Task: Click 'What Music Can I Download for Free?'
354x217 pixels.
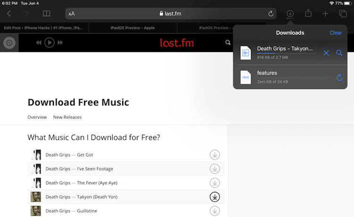Action: [x=94, y=138]
